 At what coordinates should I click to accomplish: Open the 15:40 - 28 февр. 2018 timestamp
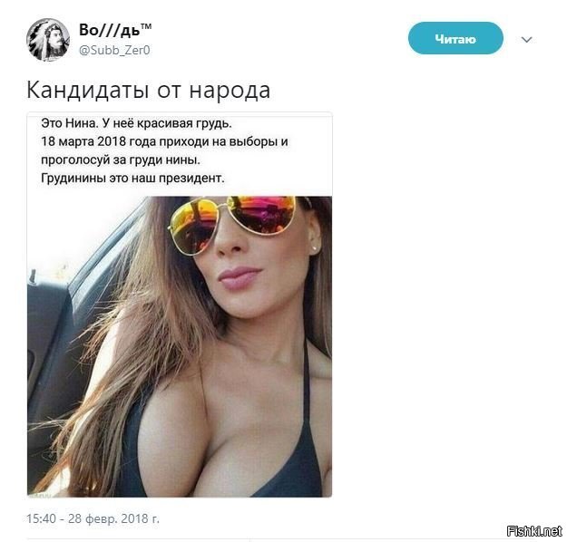coord(93,518)
